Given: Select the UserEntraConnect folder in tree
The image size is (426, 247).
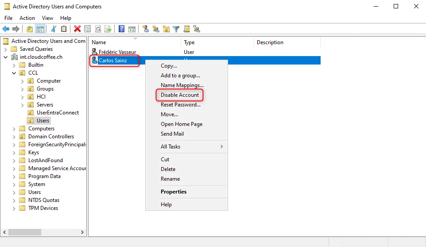Looking at the screenshot, I should [x=58, y=113].
